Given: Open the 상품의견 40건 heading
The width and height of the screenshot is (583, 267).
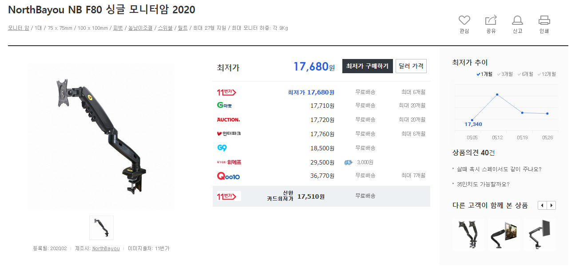Looking at the screenshot, I should 473,153.
